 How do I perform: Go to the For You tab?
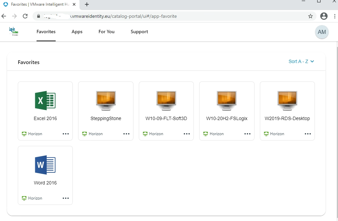(x=106, y=32)
